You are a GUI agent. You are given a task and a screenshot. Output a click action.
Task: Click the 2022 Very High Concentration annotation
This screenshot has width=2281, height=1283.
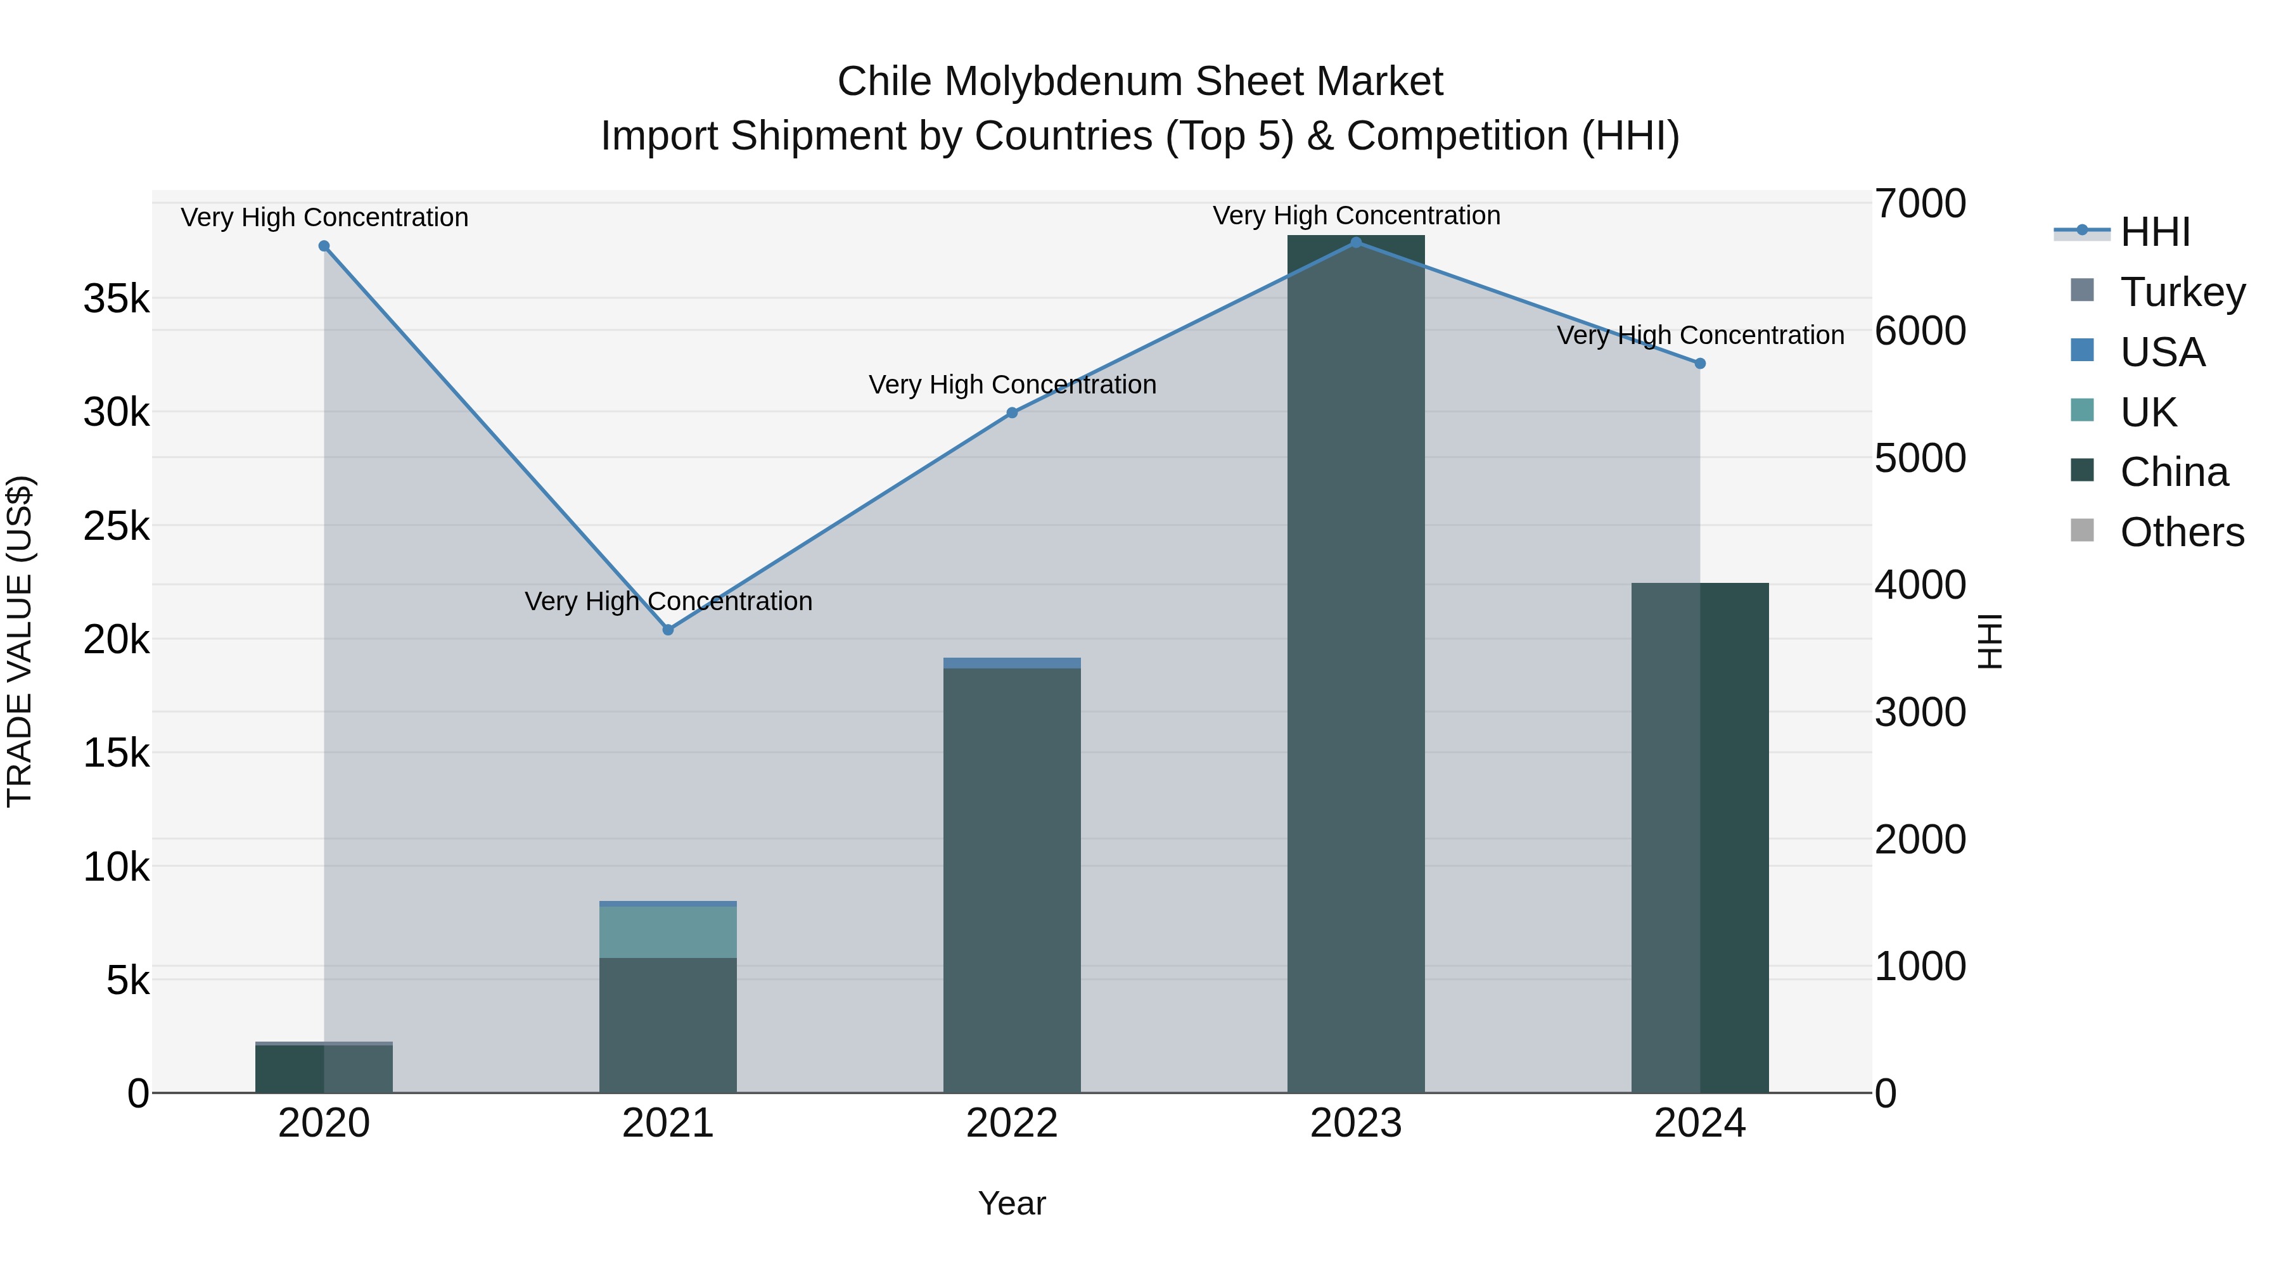[1012, 385]
